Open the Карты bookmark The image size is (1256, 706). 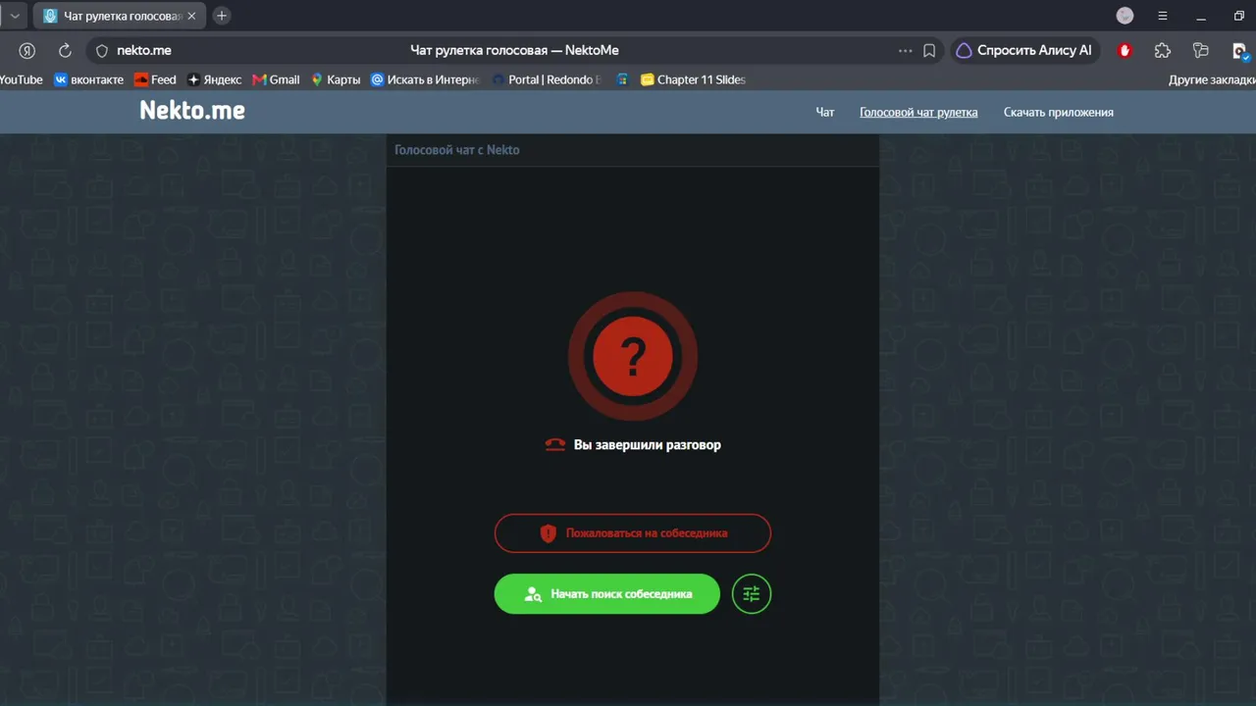point(336,79)
